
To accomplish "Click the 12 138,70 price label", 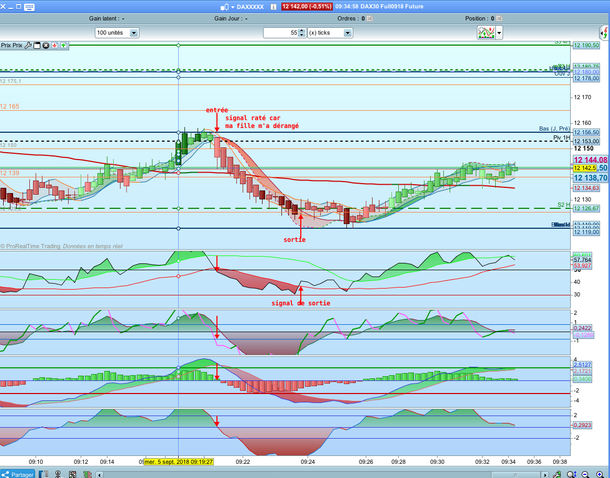I will coord(590,178).
